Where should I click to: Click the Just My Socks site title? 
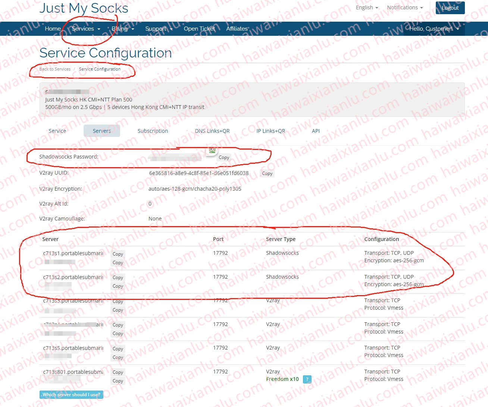click(x=84, y=8)
